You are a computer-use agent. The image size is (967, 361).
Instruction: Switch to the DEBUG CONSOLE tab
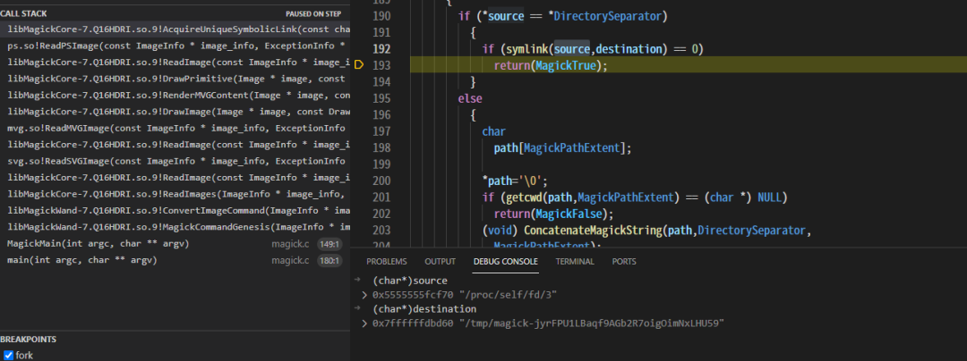coord(506,262)
